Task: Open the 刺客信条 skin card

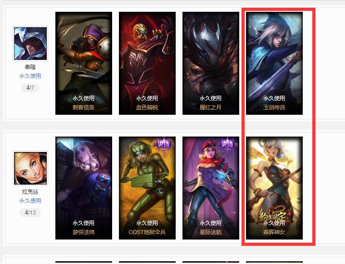Action: [84, 64]
